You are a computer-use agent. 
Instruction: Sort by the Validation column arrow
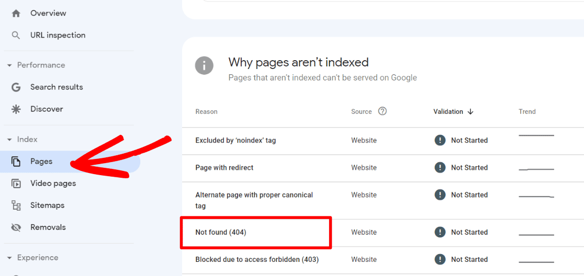[x=470, y=111]
